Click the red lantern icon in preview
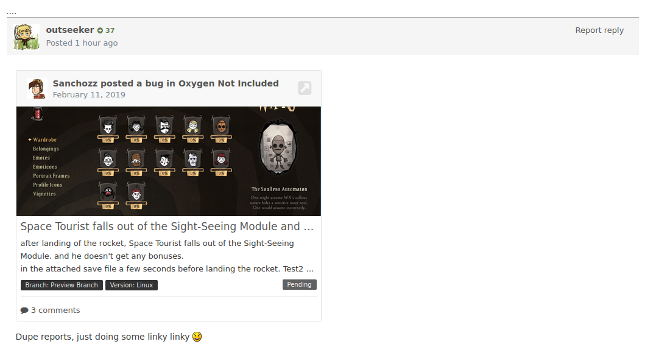The image size is (645, 347). coord(37,114)
